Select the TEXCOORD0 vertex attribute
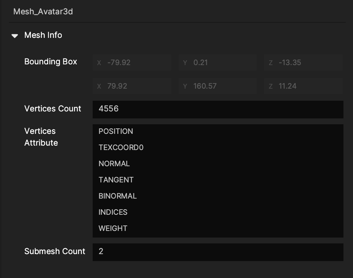The width and height of the screenshot is (353, 278). click(121, 147)
